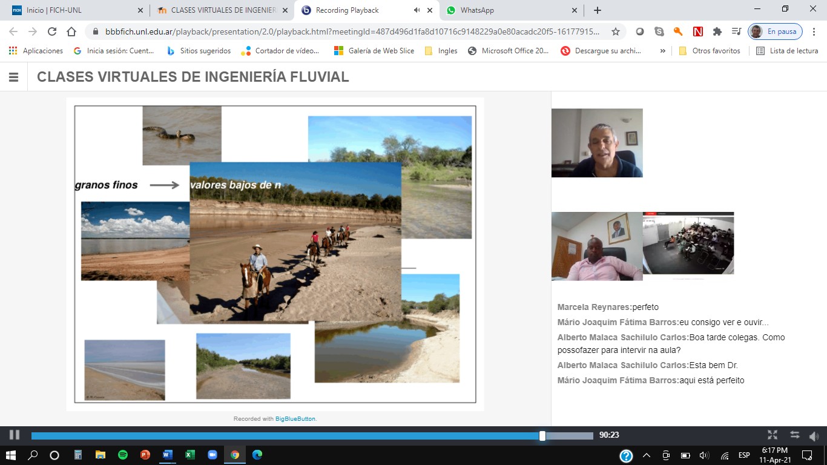Click the playback progress slider handle
This screenshot has width=827, height=465.
pos(542,435)
